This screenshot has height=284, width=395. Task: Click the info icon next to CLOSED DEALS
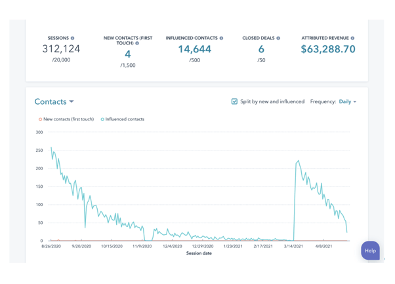click(x=278, y=38)
